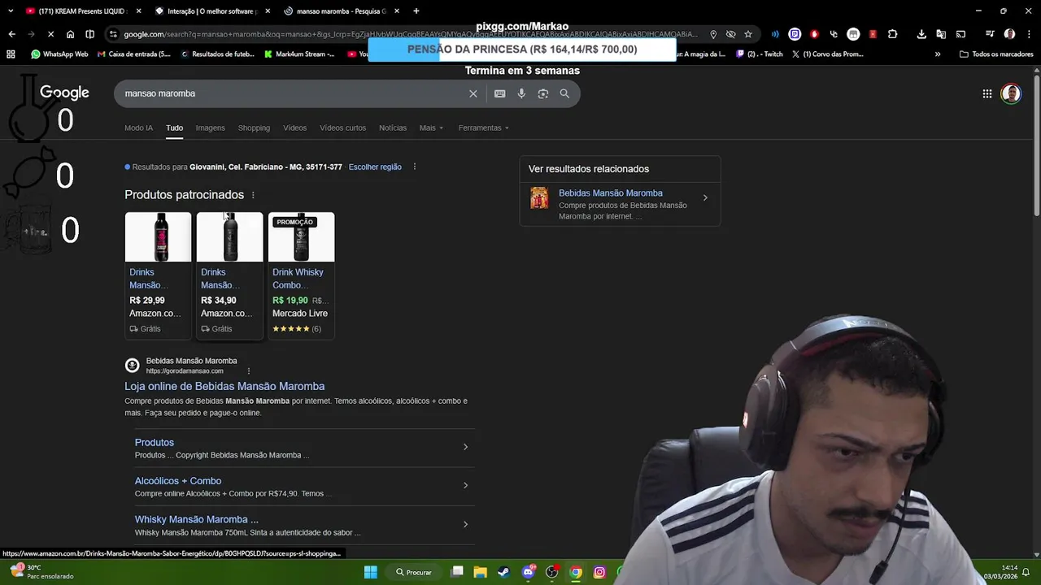Screen dimensions: 1041x585
Task: Open the browser home page
Action: 70,34
